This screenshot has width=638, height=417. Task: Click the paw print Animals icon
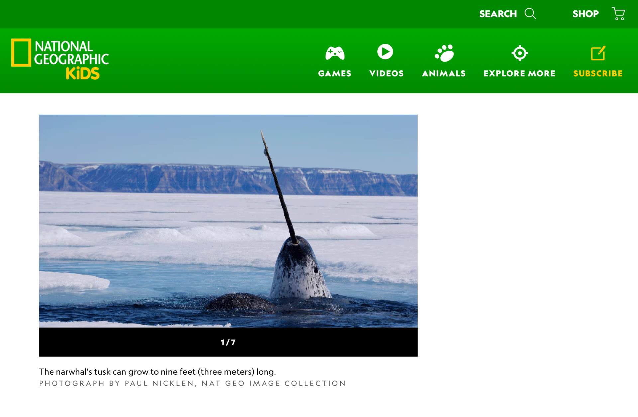click(x=444, y=53)
